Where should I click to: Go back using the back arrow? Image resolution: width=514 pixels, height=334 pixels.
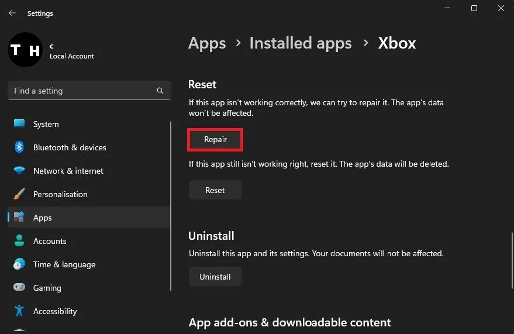point(12,13)
